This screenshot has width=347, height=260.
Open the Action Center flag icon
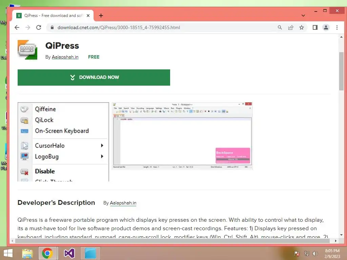[297, 253]
